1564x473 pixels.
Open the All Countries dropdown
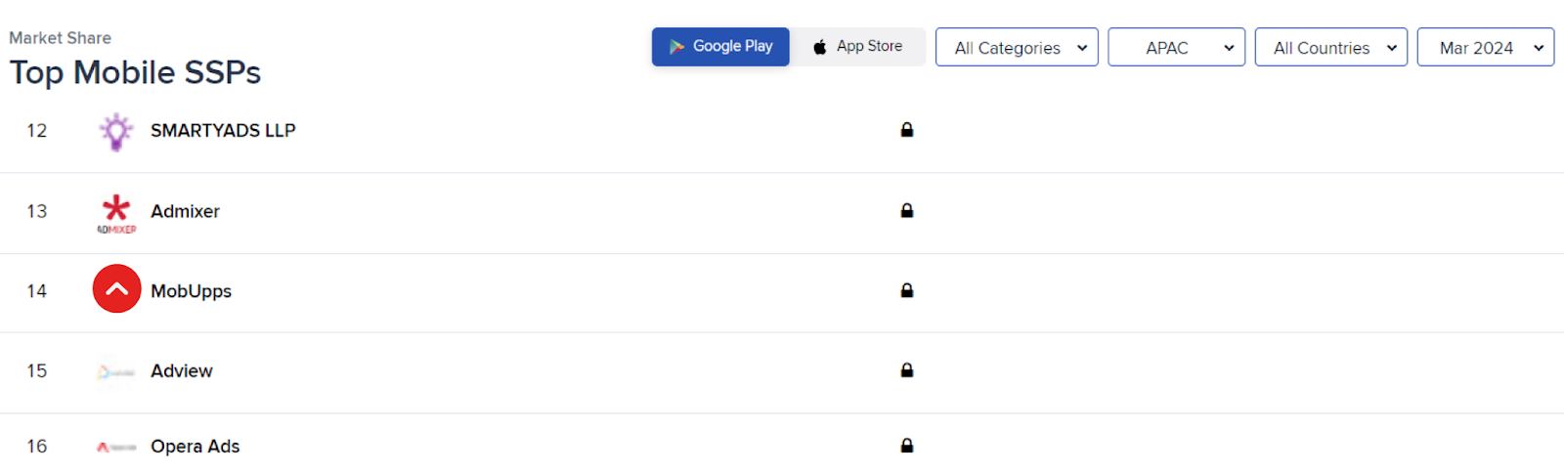(1331, 47)
